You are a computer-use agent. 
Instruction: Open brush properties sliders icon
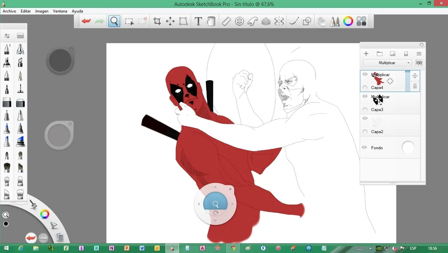click(7, 36)
